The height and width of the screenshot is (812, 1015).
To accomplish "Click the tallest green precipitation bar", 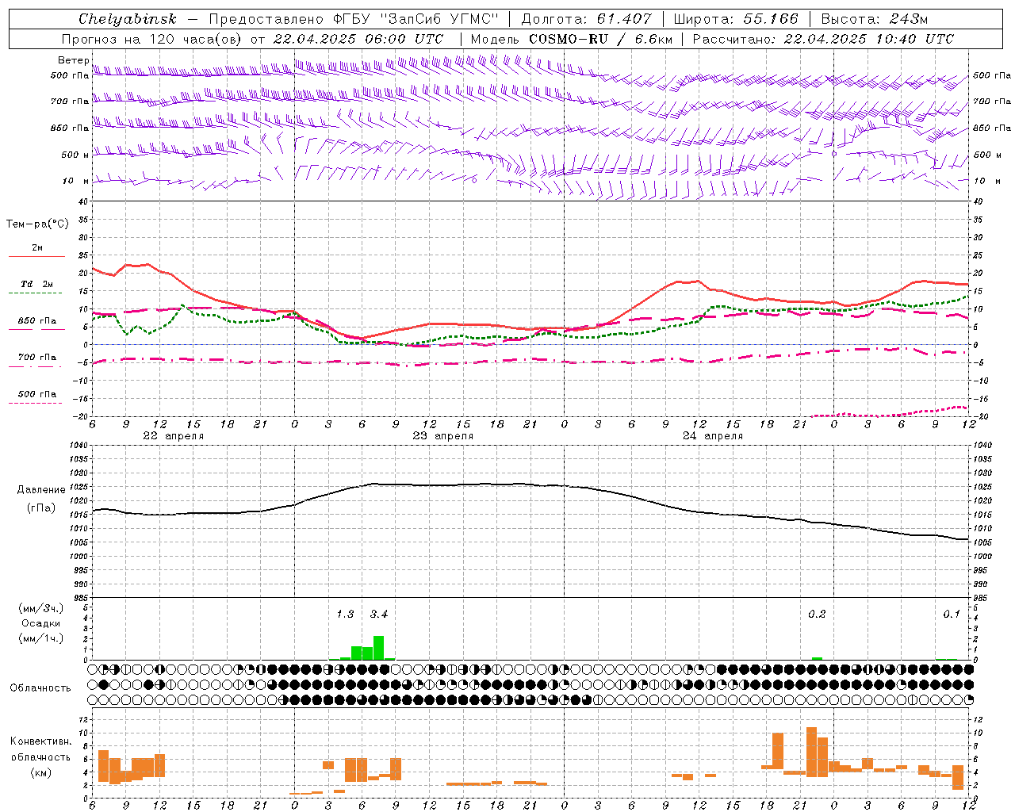I will 378,648.
